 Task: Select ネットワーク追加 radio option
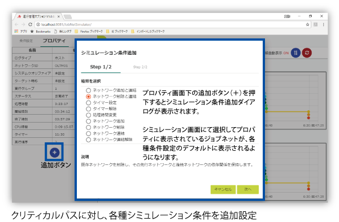pos(88,121)
